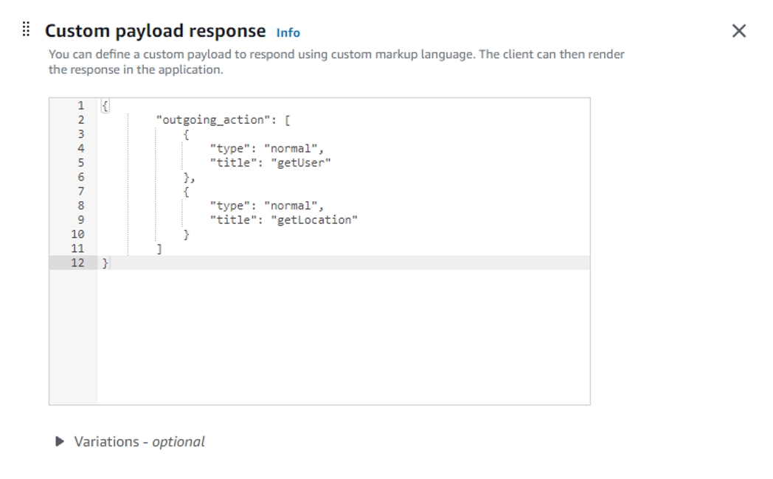Screen dimensions: 773x479
Task: Click line number 1 in the gutter
Action: 80,106
